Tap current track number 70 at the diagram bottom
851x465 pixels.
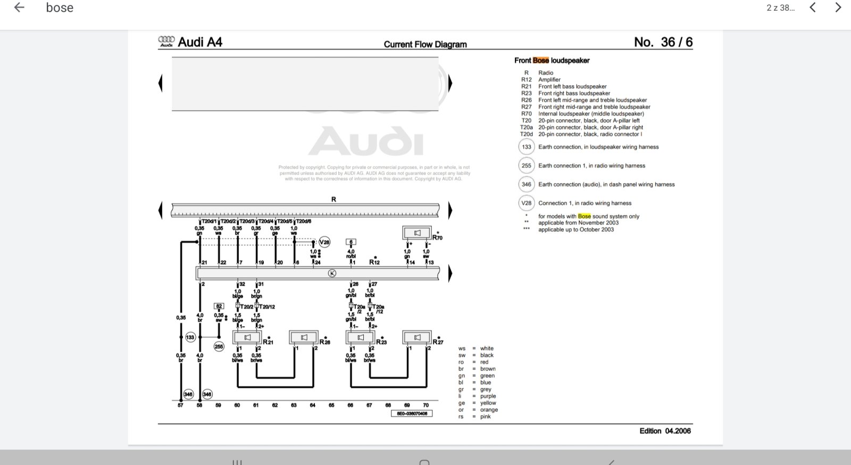(425, 405)
